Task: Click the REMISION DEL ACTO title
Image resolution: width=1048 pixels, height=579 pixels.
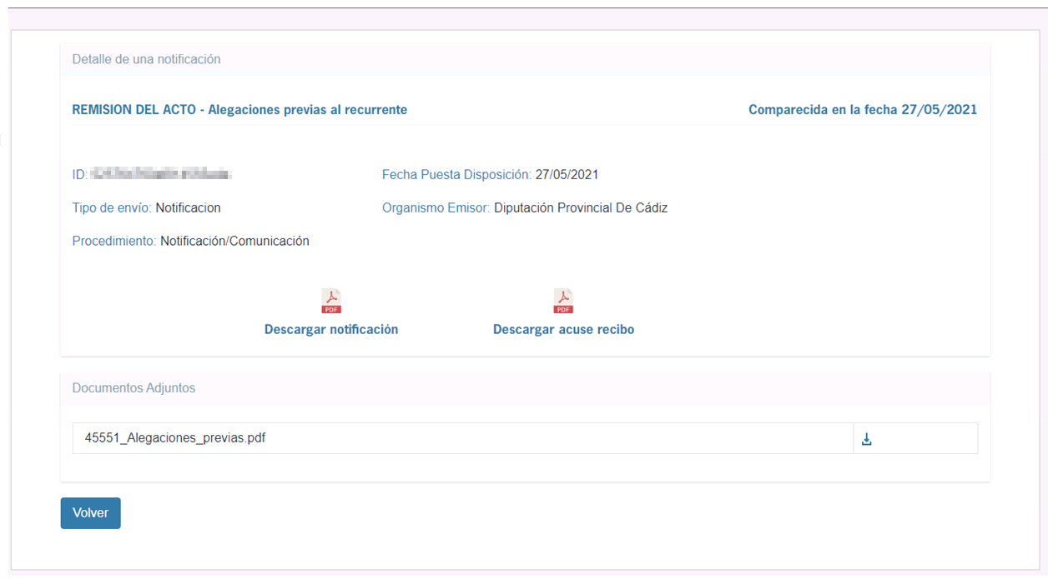Action: [239, 110]
